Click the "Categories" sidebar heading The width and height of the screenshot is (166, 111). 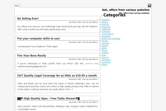(114, 15)
